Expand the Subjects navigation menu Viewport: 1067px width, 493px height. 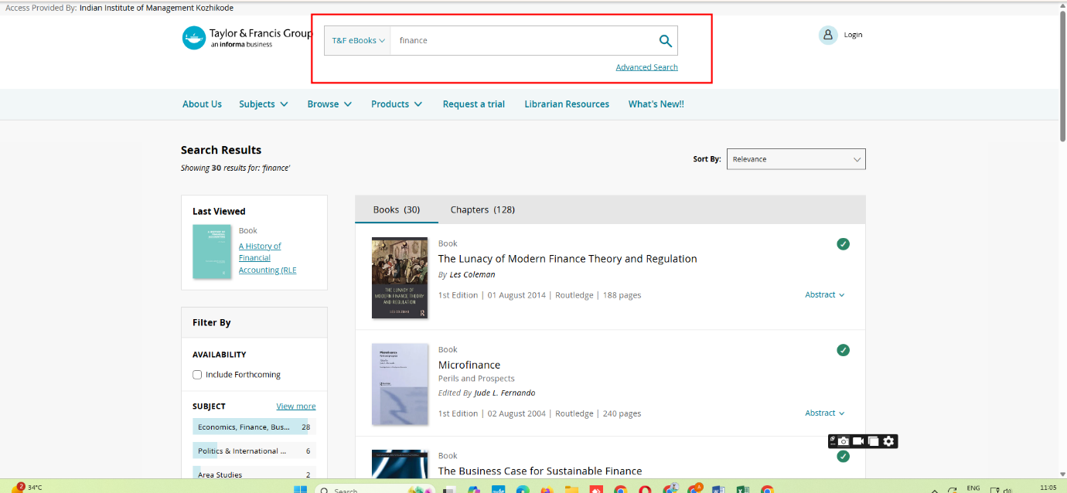tap(263, 104)
